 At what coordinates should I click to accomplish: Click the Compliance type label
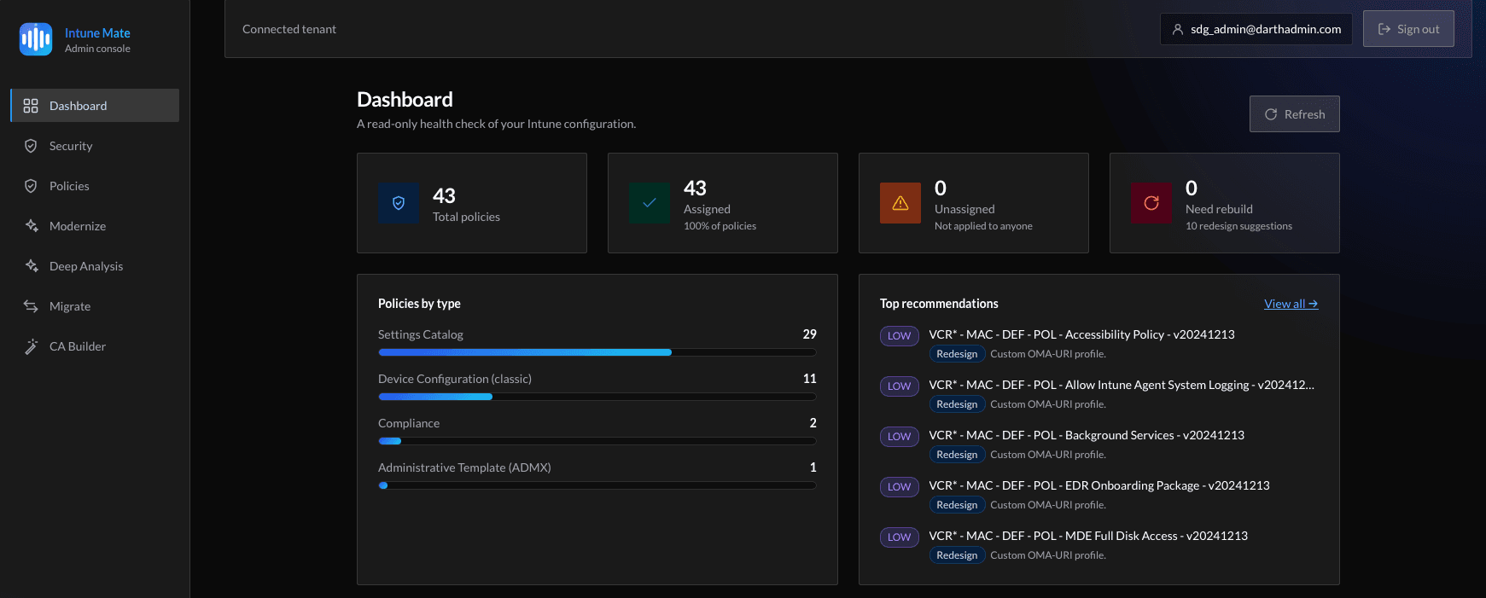[409, 423]
